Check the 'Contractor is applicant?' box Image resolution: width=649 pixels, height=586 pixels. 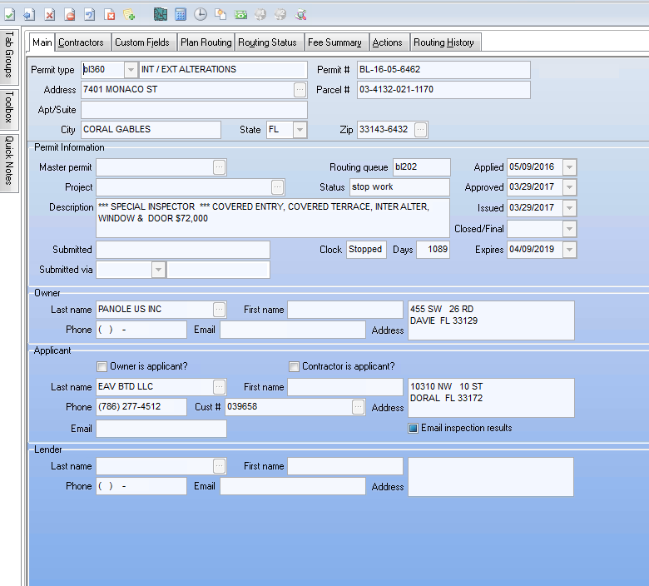(294, 366)
